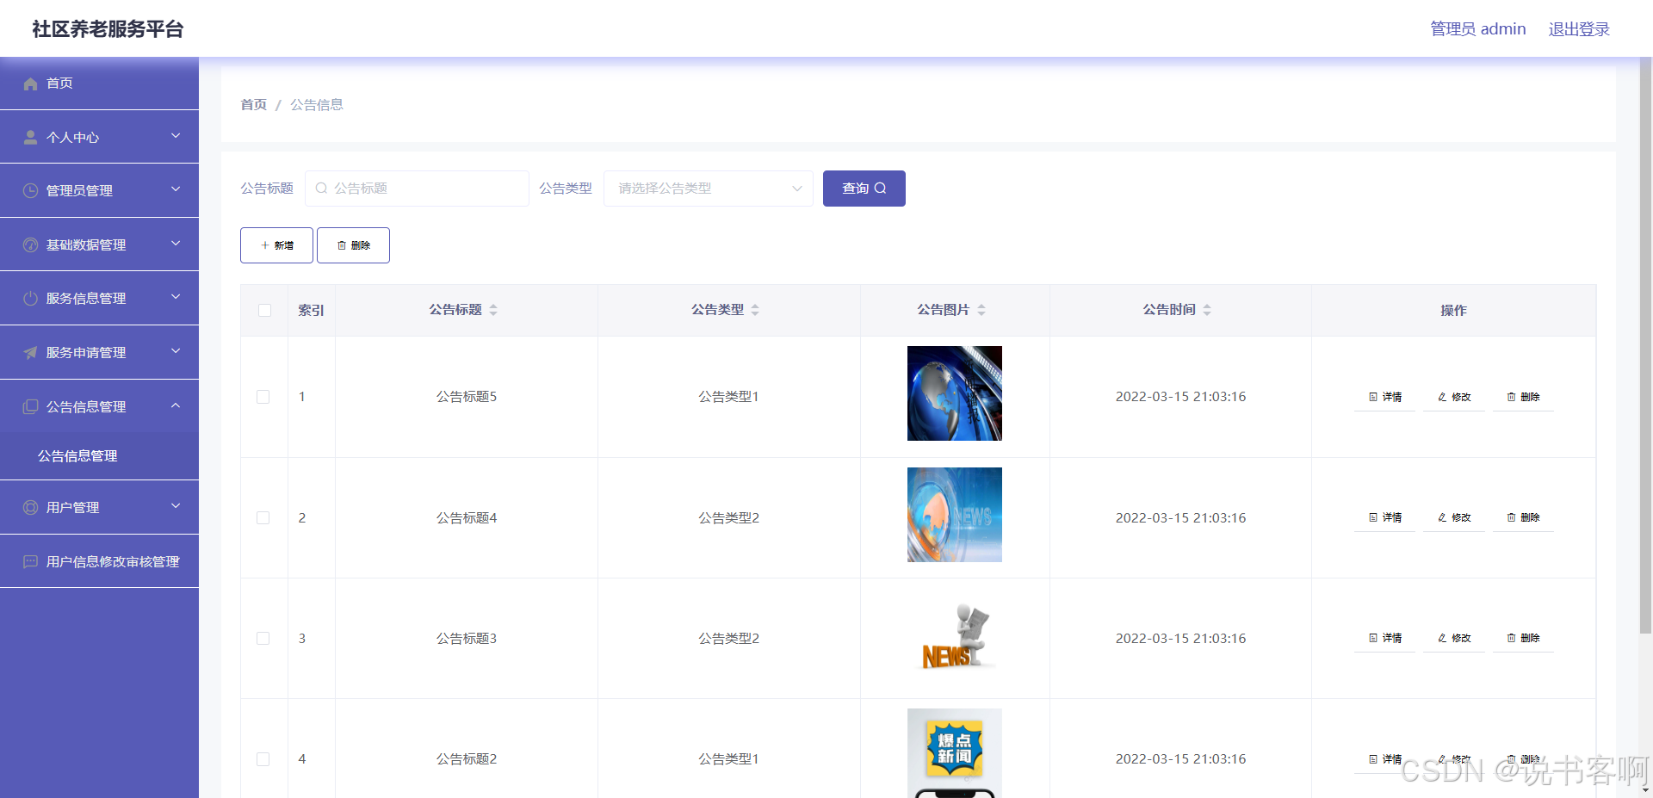Image resolution: width=1653 pixels, height=798 pixels.
Task: Select the 基础数据管理 sidebar icon
Action: [30, 244]
